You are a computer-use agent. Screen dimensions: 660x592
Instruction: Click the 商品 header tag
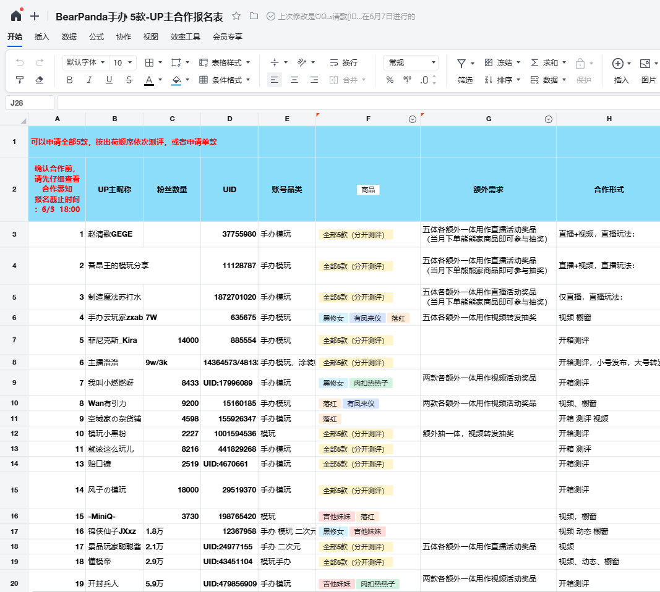[x=368, y=190]
